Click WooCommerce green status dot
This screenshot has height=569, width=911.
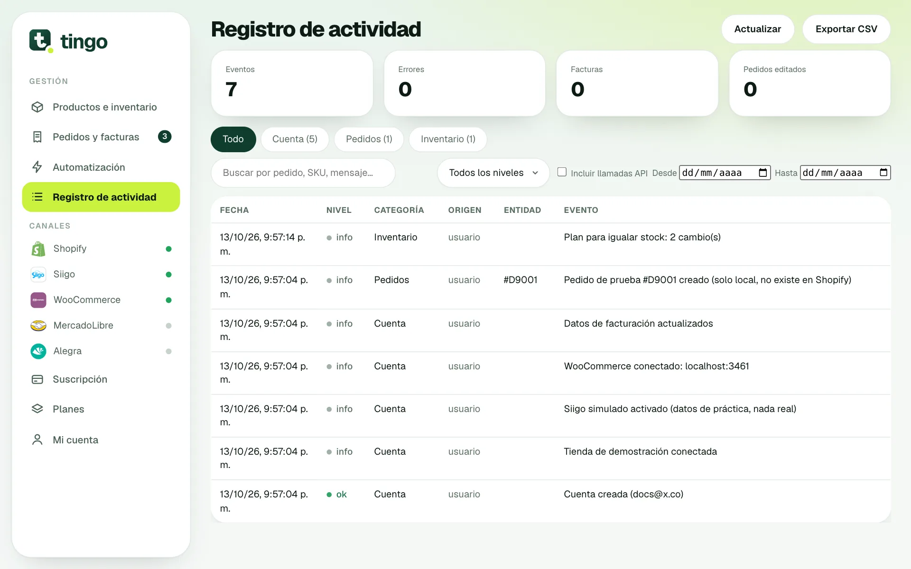click(x=168, y=300)
